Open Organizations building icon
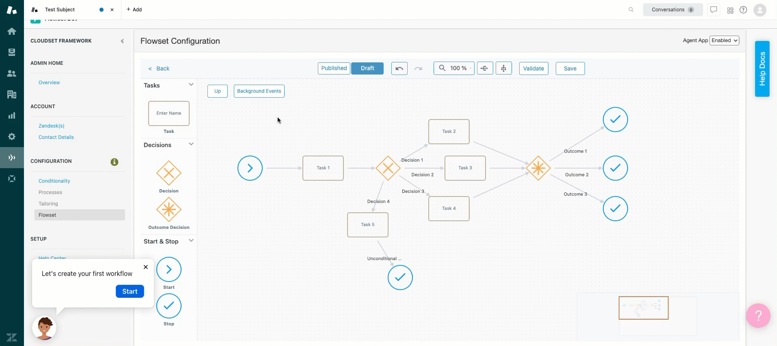The image size is (777, 346). coord(12,94)
